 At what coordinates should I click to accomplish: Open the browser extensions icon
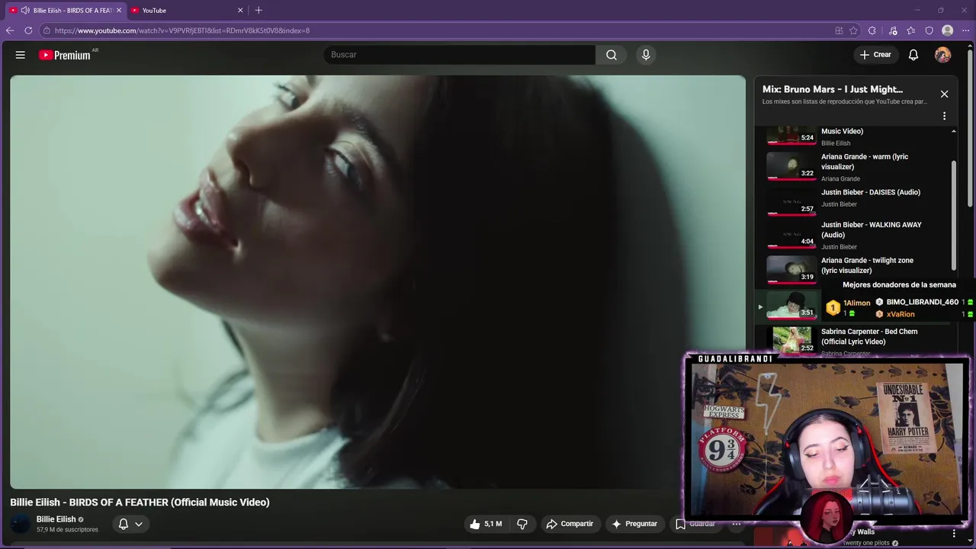tap(874, 30)
